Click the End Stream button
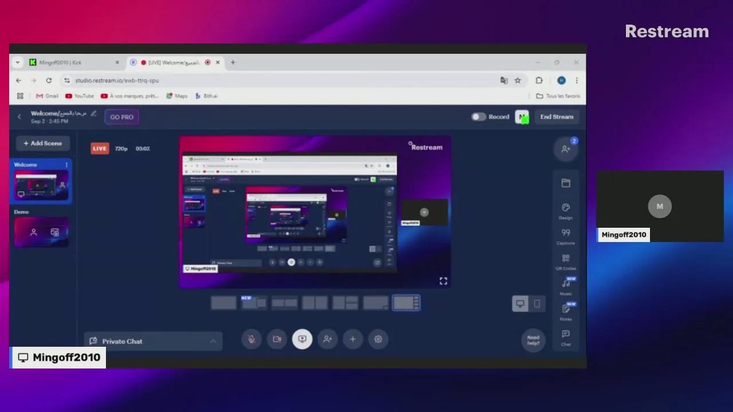Screen dimensions: 733x412 (557, 117)
